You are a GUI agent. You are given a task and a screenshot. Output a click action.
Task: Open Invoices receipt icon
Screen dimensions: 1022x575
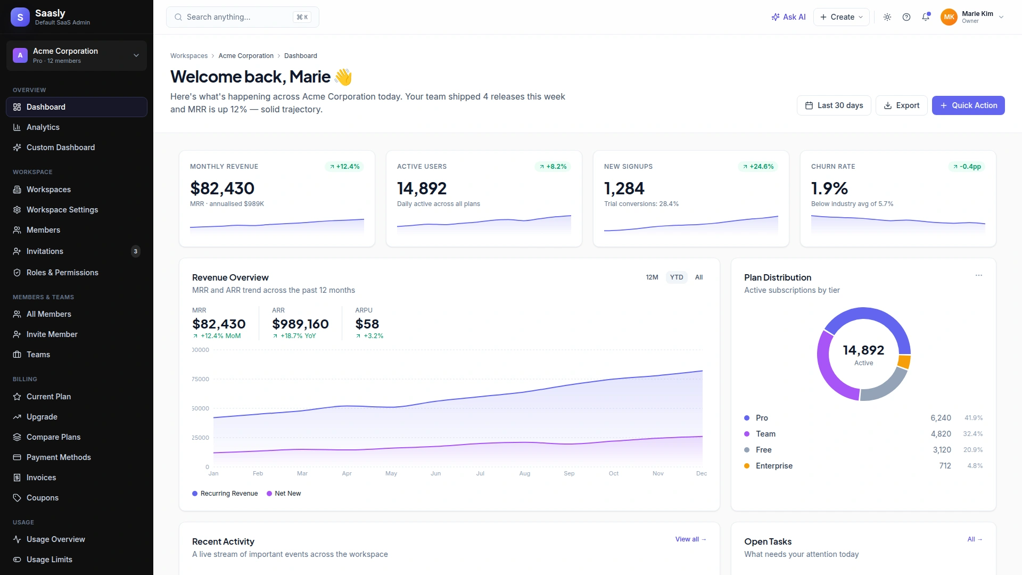point(17,478)
